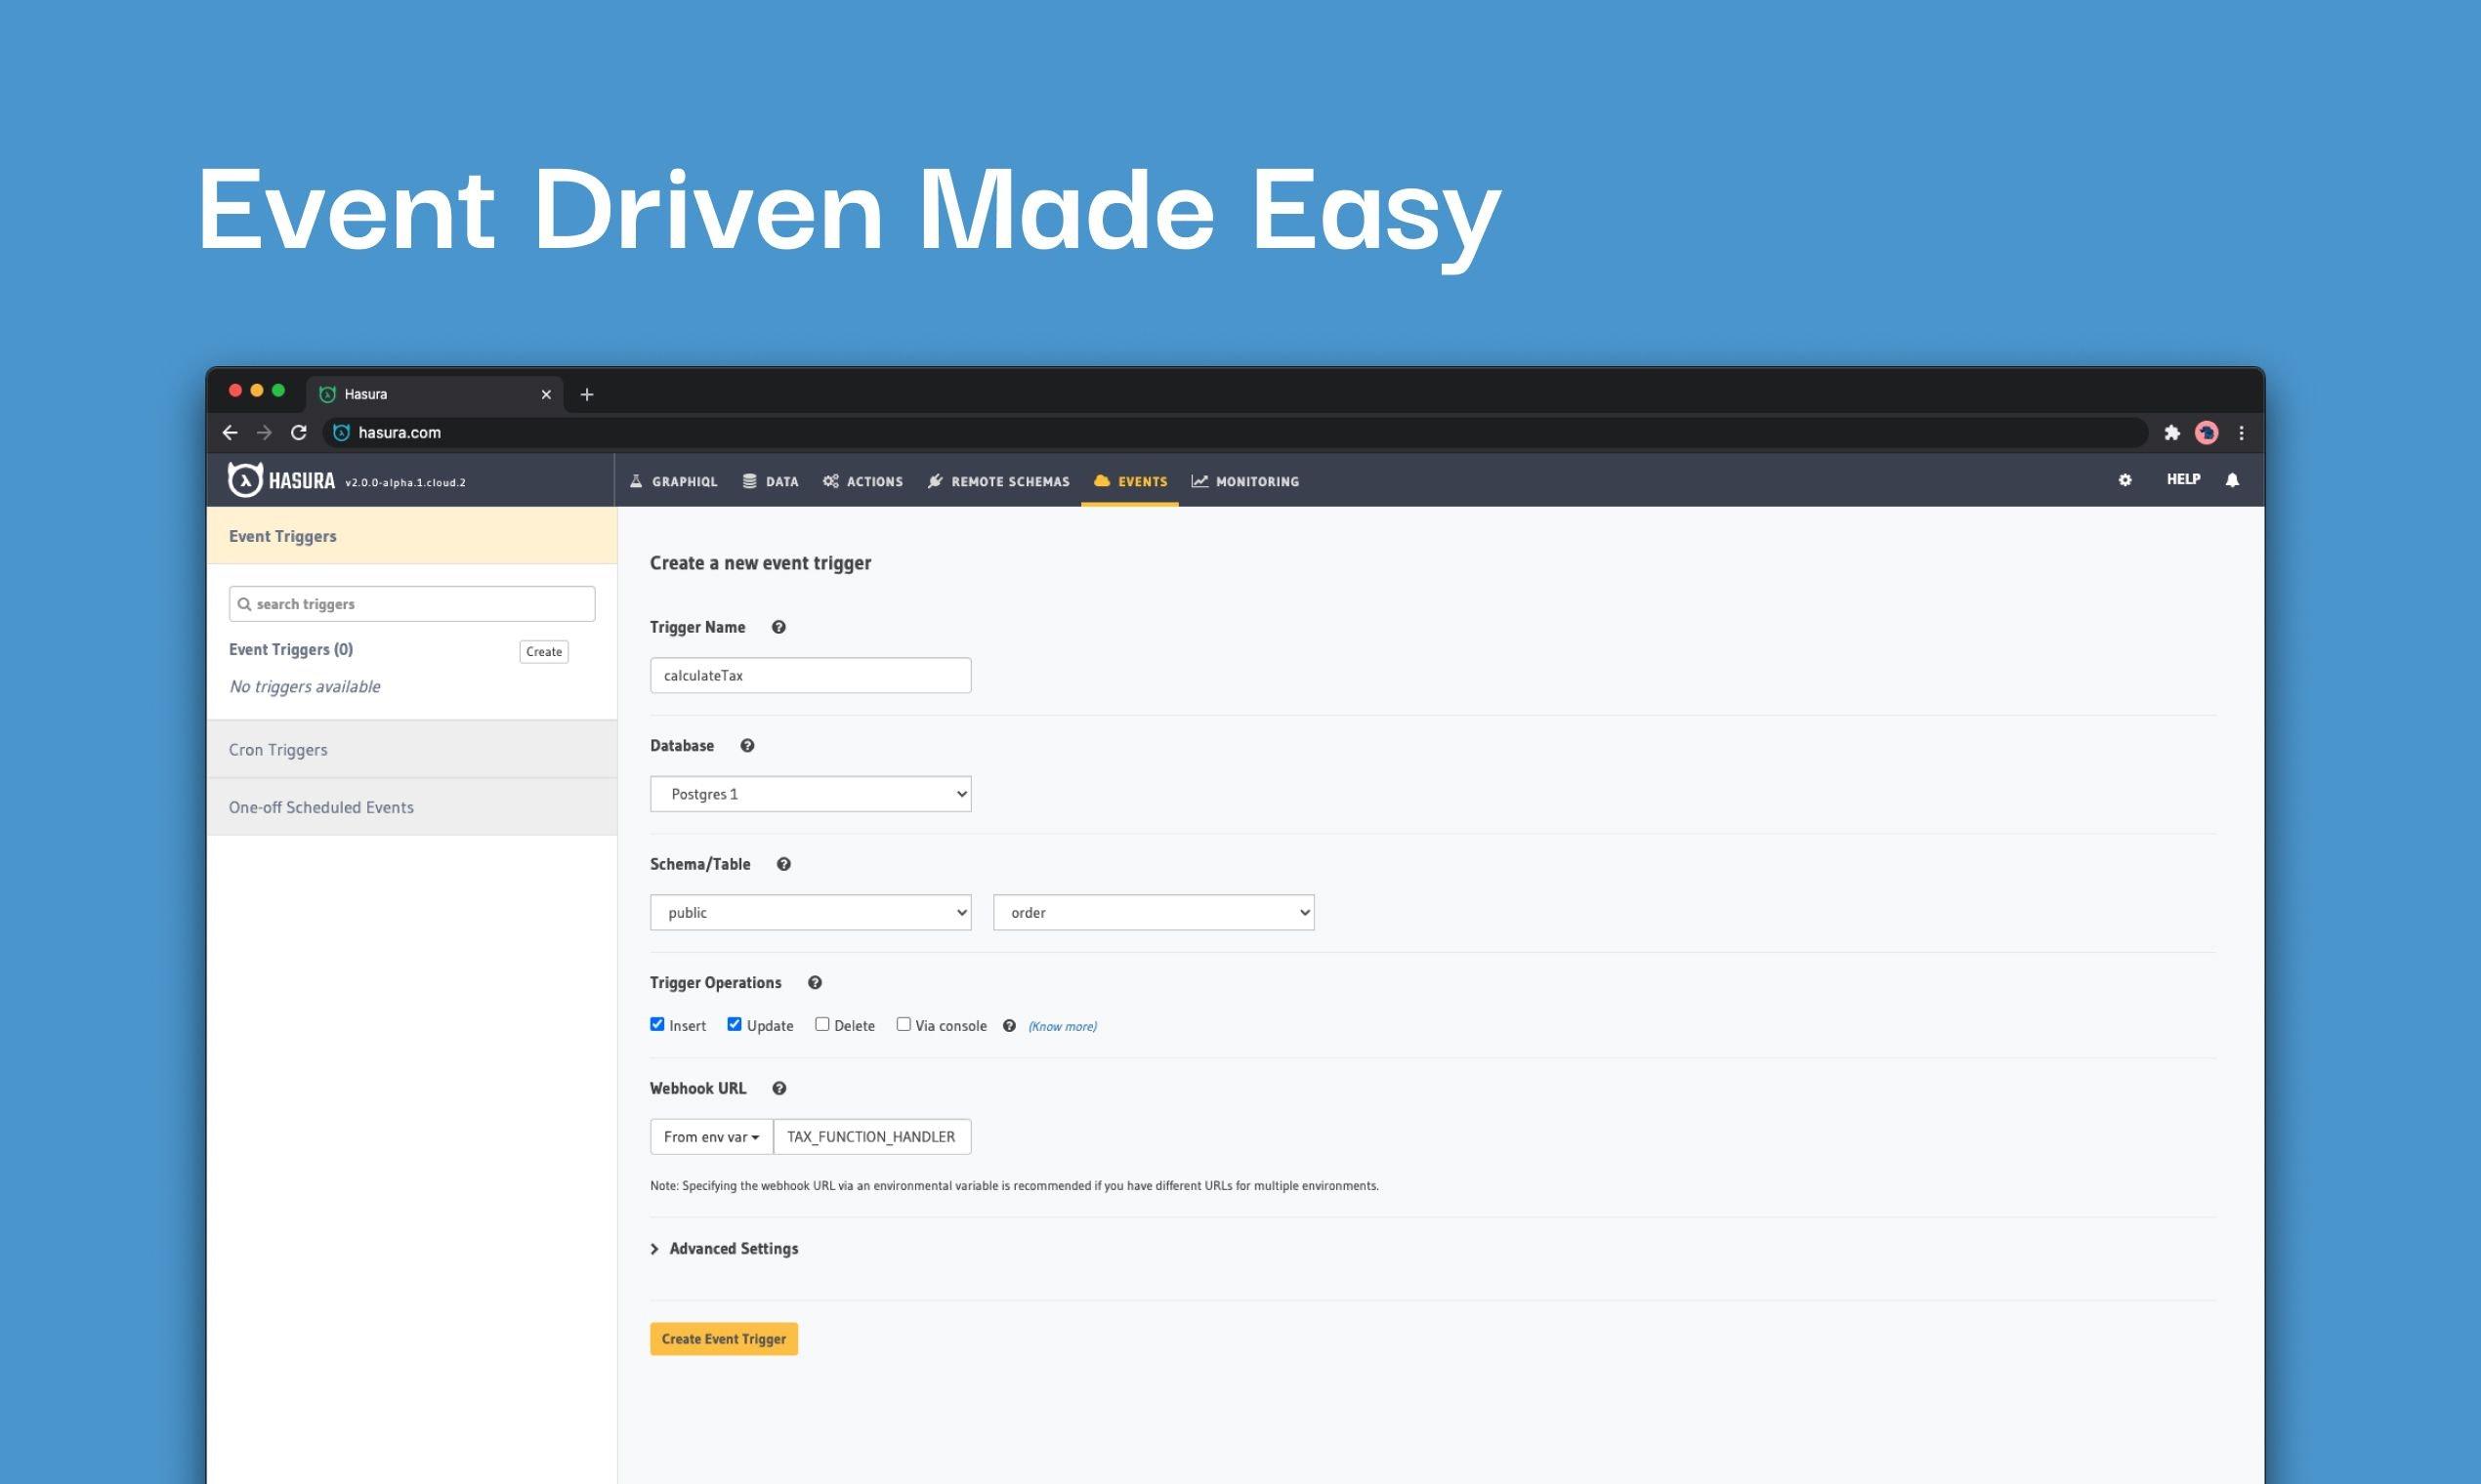Open the Database dropdown showing Postgres 1
This screenshot has width=2481, height=1484.
(x=811, y=794)
